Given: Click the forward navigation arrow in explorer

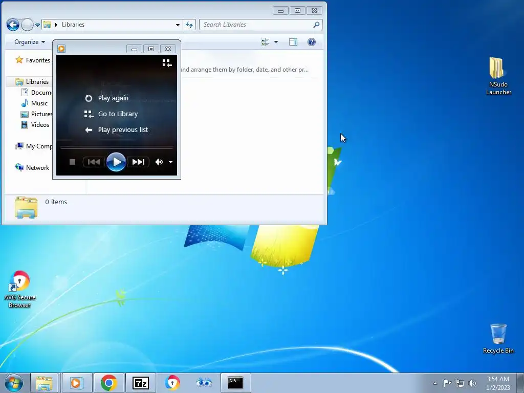Looking at the screenshot, I should [27, 25].
